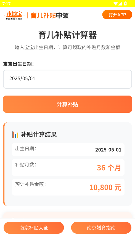The width and height of the screenshot is (135, 240).
Task: Tap the 预计补贴金额 result row
Action: coord(68,187)
